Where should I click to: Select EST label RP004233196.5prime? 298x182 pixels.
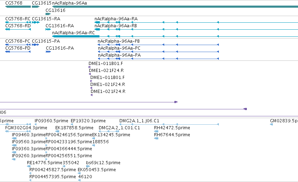[69, 142]
